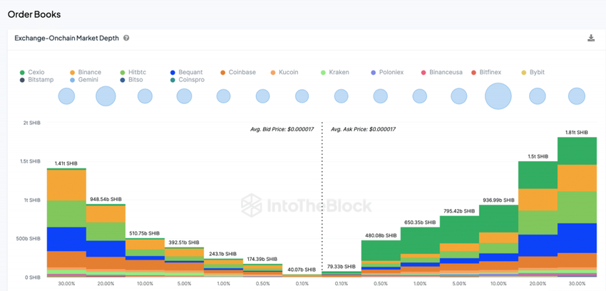This screenshot has height=291, width=606.
Task: Toggle the Bequant legend item
Action: (x=190, y=73)
